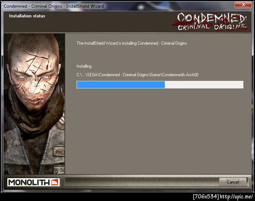Click the Condemned: Criminal Origins logo
This screenshot has height=201, width=255.
click(210, 22)
